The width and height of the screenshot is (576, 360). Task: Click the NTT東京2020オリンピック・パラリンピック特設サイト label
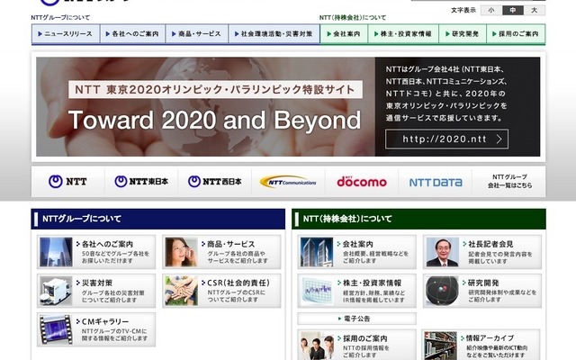coord(215,90)
